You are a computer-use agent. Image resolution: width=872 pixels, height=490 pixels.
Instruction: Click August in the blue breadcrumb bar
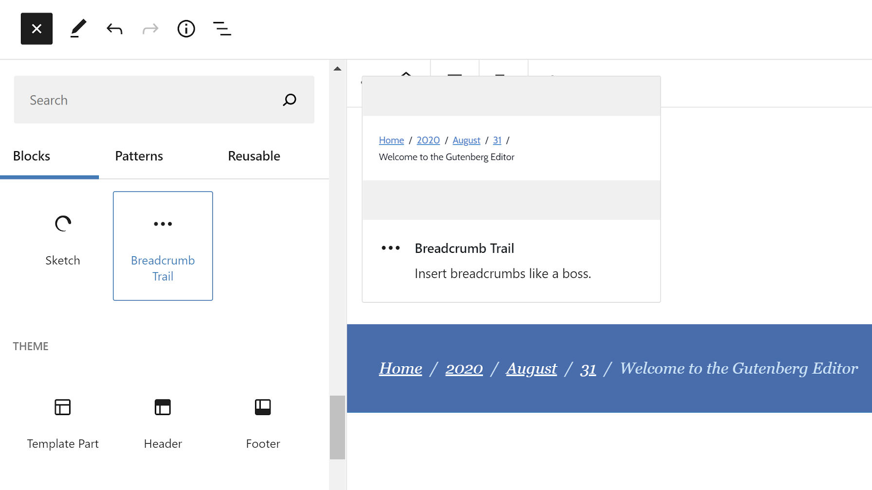531,368
